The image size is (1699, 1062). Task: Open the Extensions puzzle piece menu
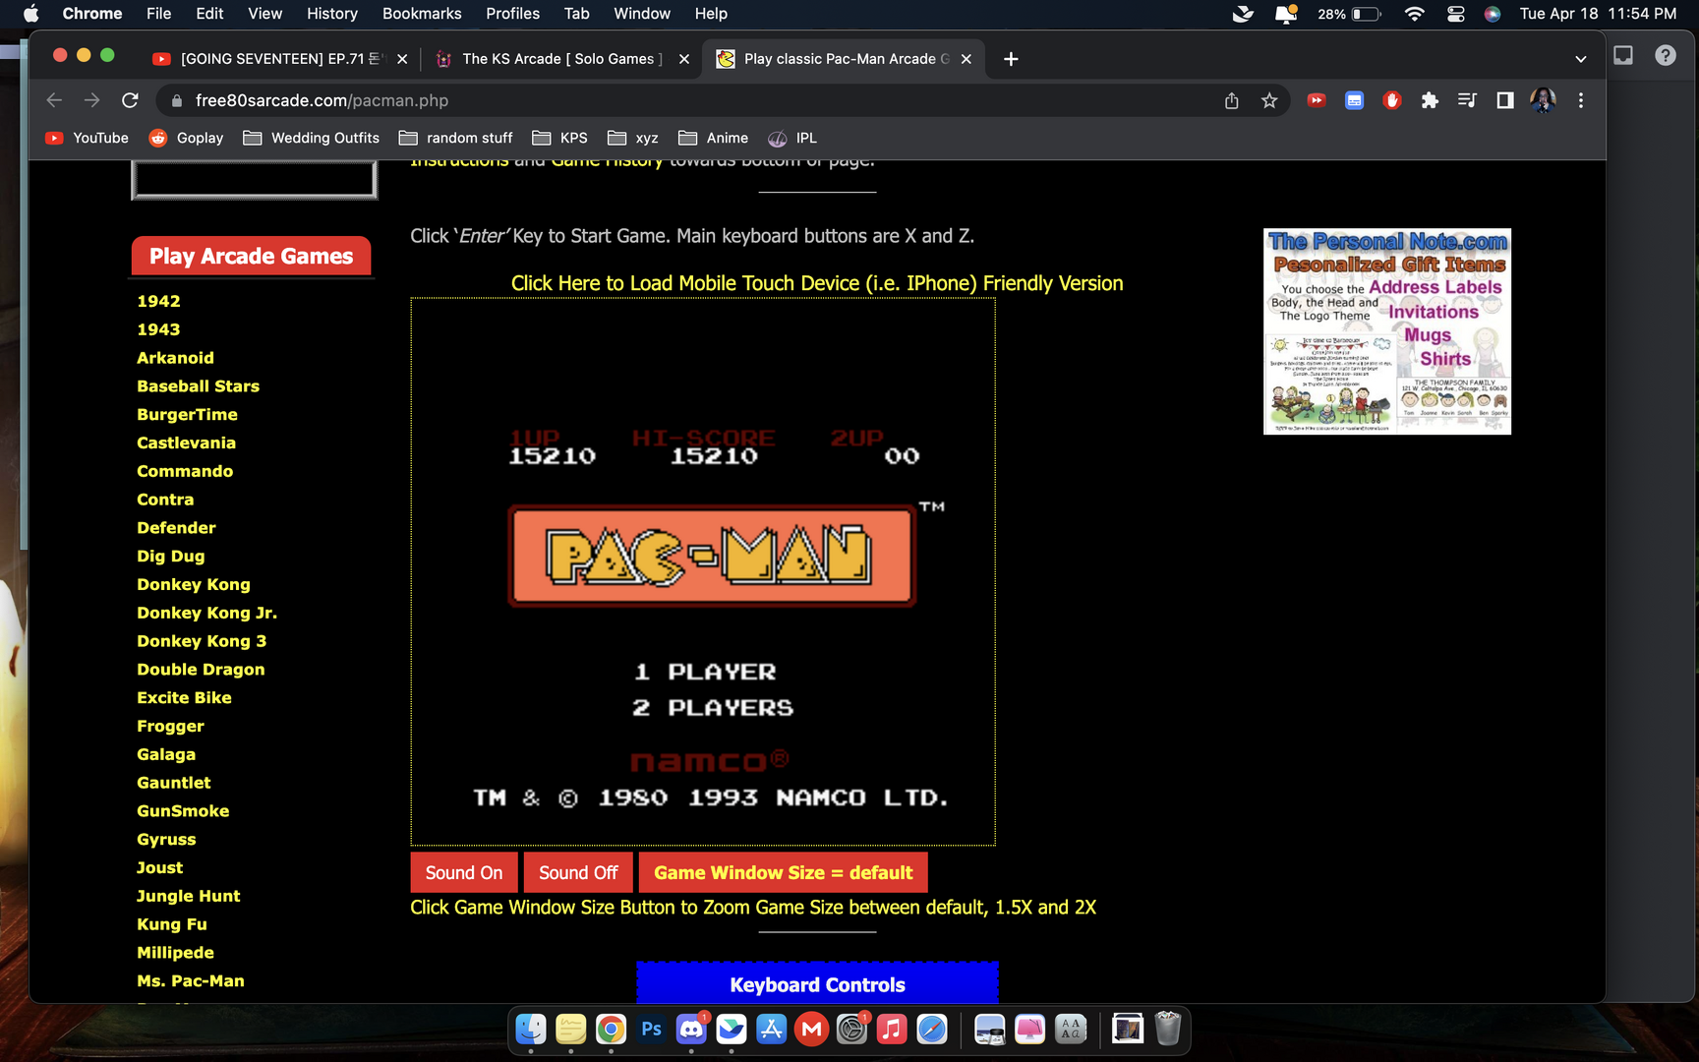point(1430,100)
